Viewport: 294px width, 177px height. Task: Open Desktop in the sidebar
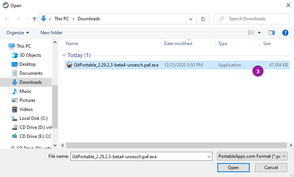click(x=27, y=64)
